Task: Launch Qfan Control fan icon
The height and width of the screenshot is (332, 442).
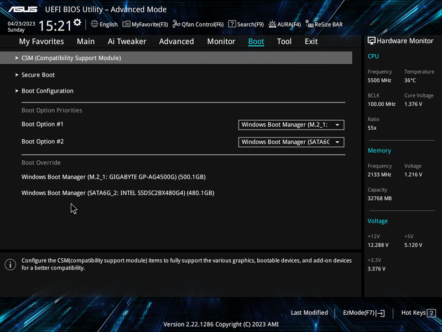Action: coord(176,24)
